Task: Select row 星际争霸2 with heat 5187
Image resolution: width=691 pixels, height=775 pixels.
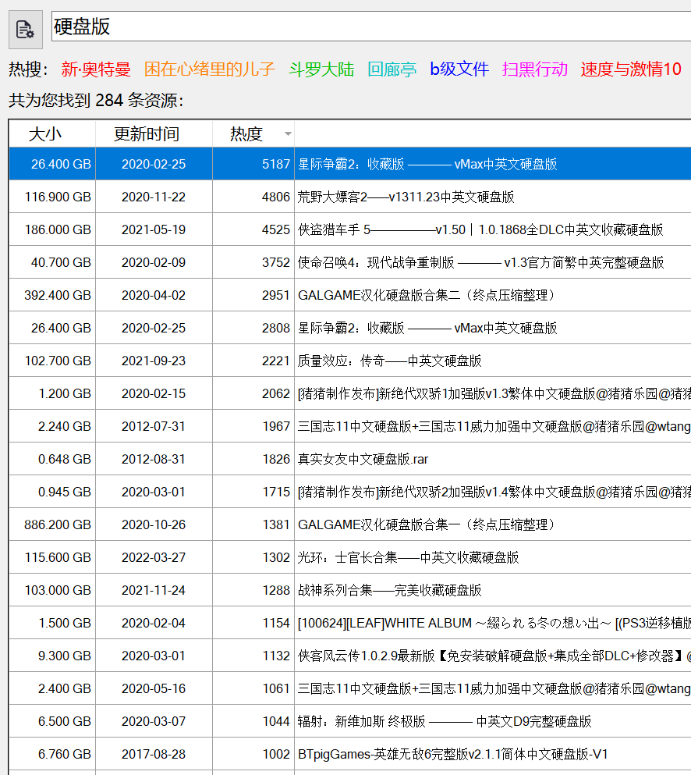Action: coord(349,164)
